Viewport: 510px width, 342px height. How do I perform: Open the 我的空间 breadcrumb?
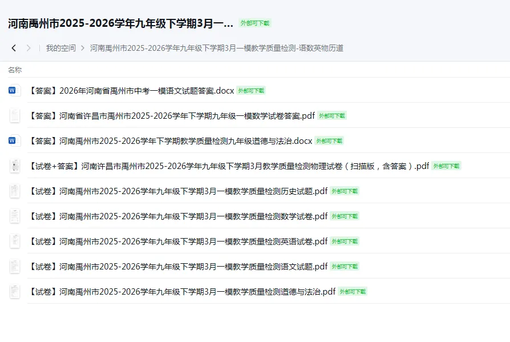[60, 48]
